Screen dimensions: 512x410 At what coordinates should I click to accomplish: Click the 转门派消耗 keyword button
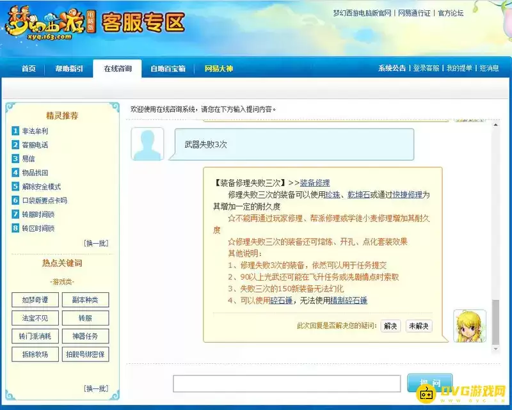point(35,336)
